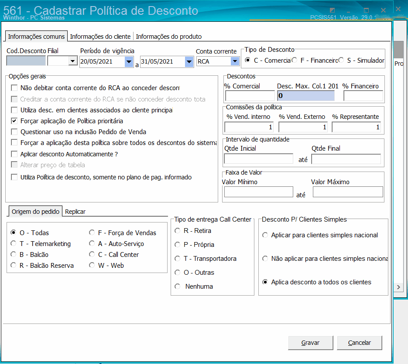Check Utiliza desc. em clientes associados
The width and height of the screenshot is (408, 364).
14,110
